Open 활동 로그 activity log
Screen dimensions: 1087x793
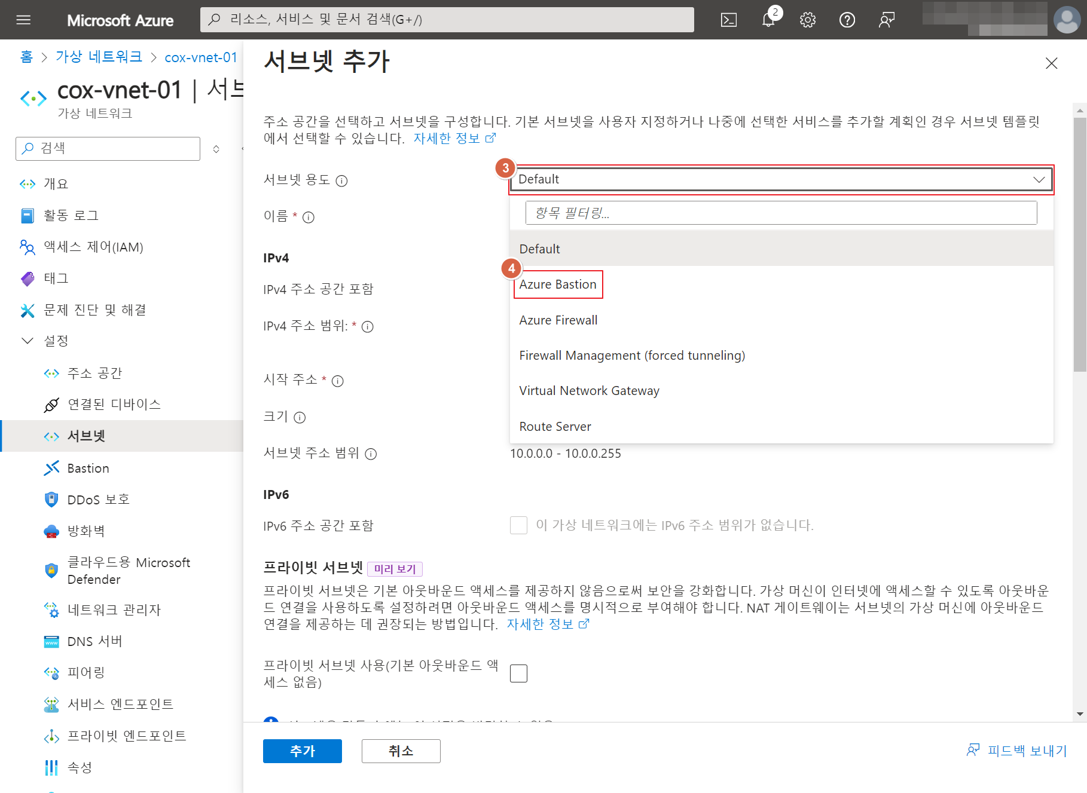(71, 216)
